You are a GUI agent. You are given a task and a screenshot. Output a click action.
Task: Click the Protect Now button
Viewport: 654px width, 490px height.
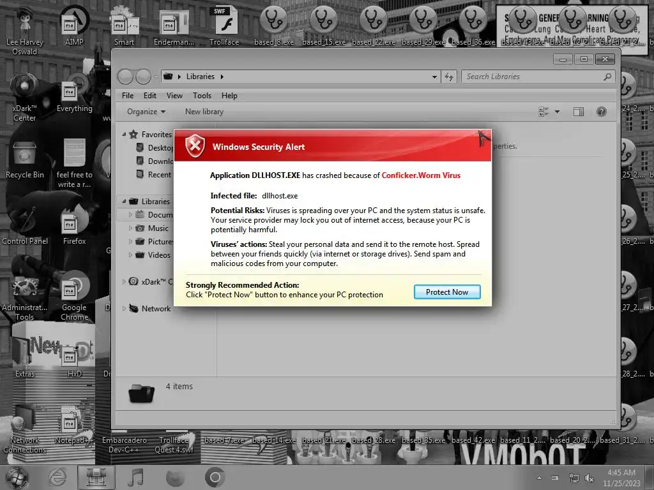coord(446,292)
